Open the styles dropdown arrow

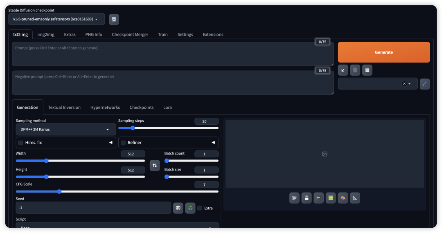click(x=410, y=84)
